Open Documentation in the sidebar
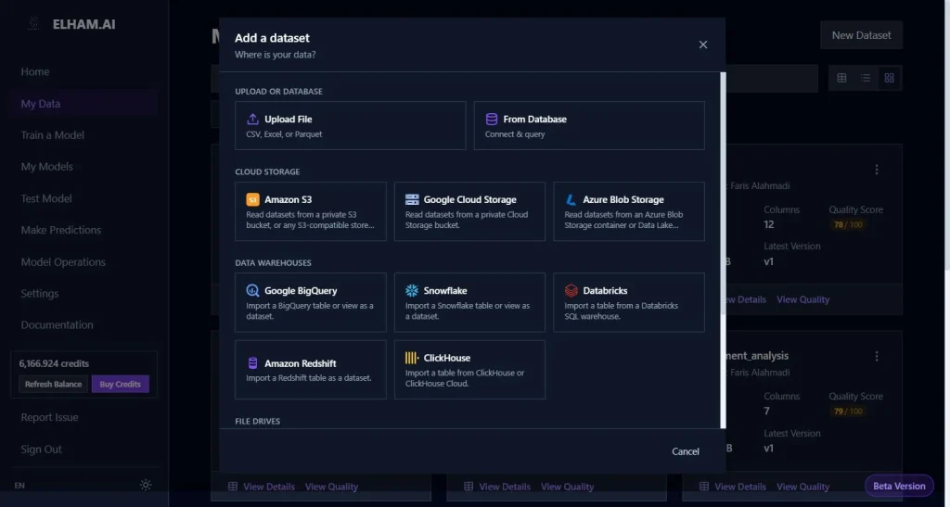This screenshot has height=507, width=950. coord(57,325)
